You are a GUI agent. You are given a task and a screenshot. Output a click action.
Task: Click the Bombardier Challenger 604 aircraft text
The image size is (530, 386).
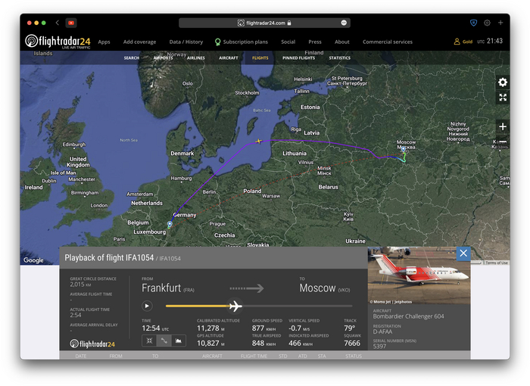tap(408, 316)
